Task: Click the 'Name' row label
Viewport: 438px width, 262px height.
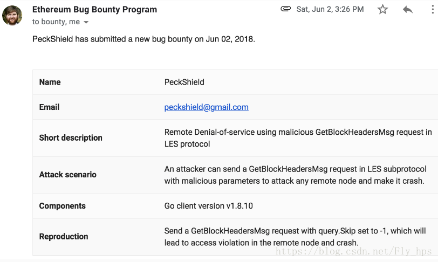Action: pyautogui.click(x=50, y=82)
